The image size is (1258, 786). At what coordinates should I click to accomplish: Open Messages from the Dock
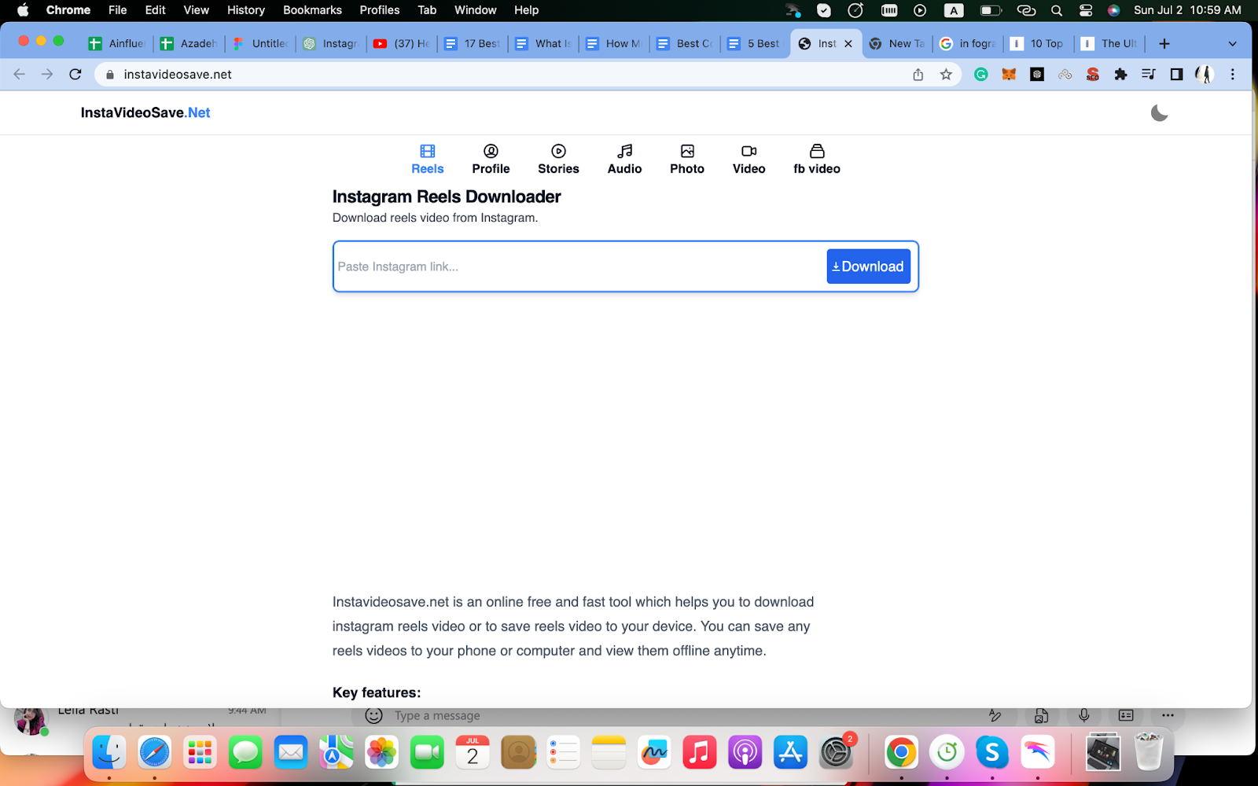pyautogui.click(x=245, y=752)
